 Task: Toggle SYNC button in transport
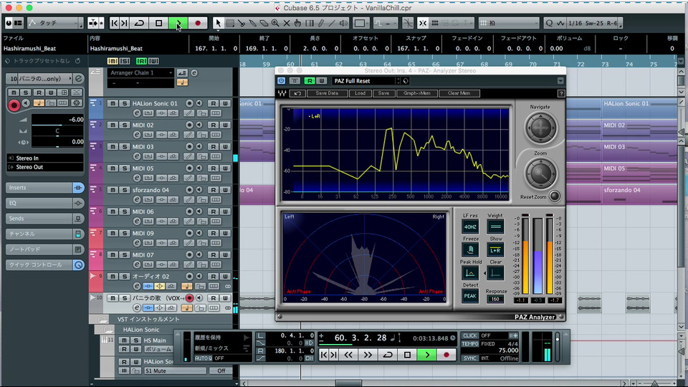pyautogui.click(x=469, y=358)
